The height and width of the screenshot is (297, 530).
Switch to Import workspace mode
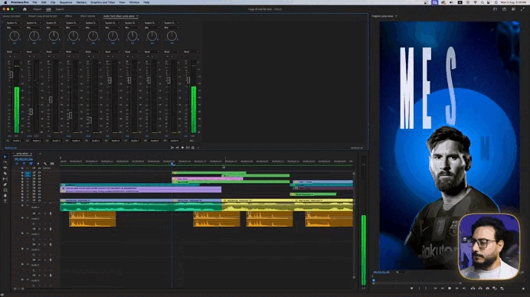[x=38, y=9]
